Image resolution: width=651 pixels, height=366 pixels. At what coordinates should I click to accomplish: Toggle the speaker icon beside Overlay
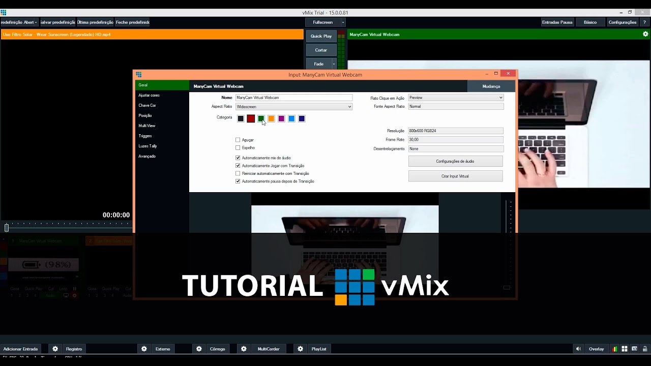click(578, 349)
